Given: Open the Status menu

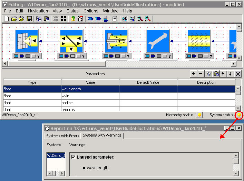Looking at the screenshot, I should click(72, 11).
